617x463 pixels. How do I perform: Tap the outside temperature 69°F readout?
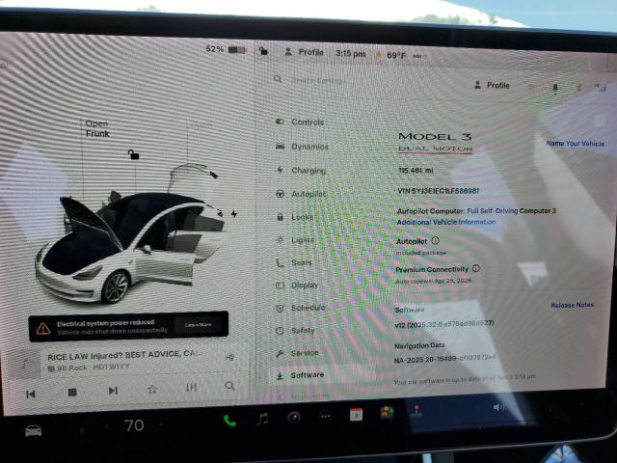[x=396, y=55]
